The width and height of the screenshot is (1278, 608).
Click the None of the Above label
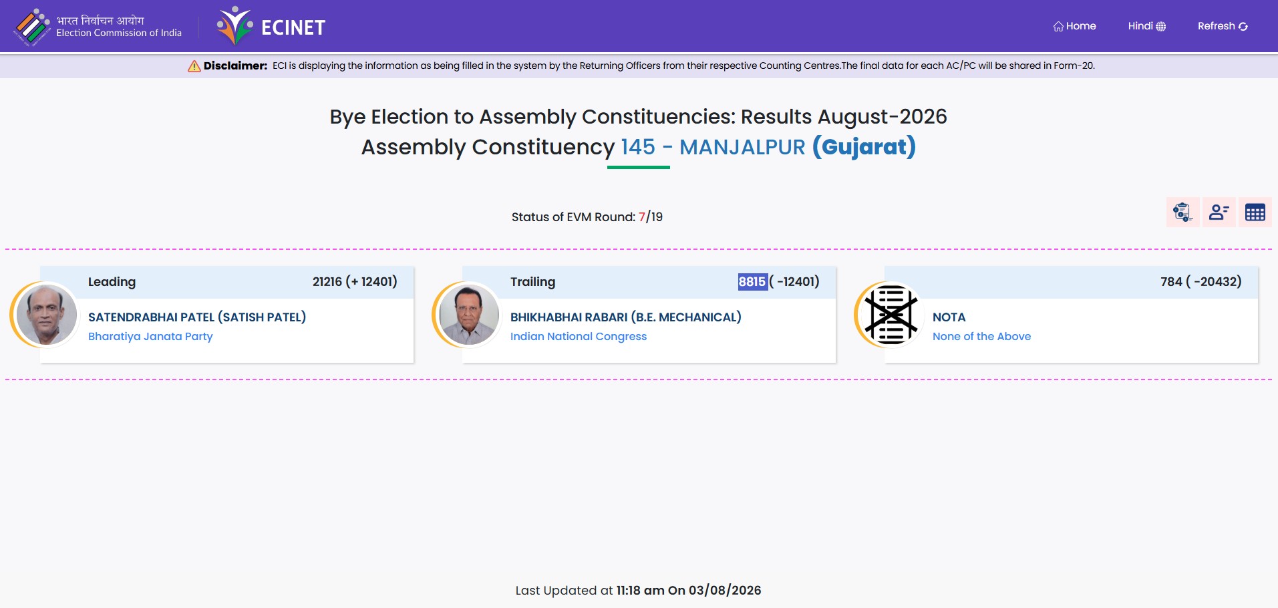pyautogui.click(x=981, y=336)
